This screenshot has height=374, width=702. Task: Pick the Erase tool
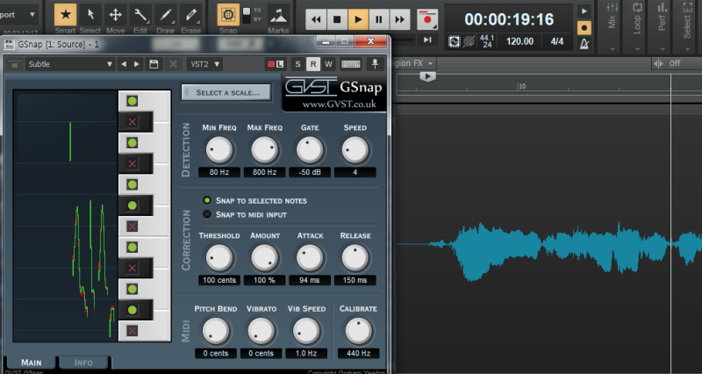(190, 15)
